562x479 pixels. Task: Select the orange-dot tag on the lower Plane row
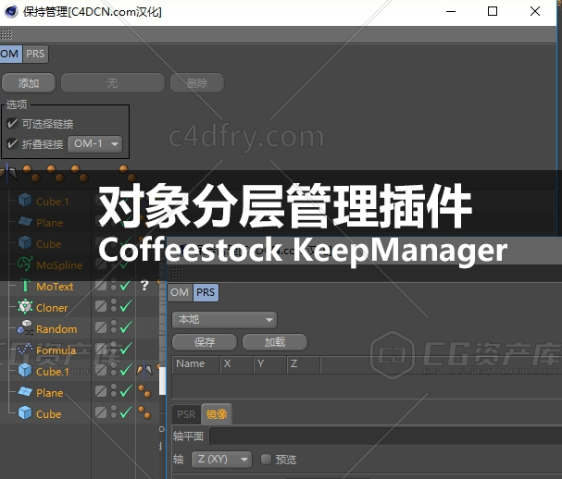tap(144, 391)
